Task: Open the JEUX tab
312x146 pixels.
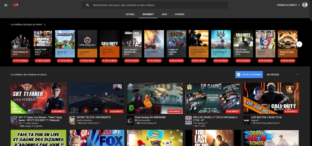Action: (164, 14)
